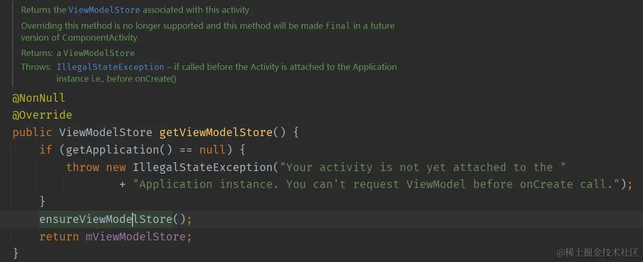Click the ViewModelStore type in Returns line
The width and height of the screenshot is (643, 262).
(99, 53)
